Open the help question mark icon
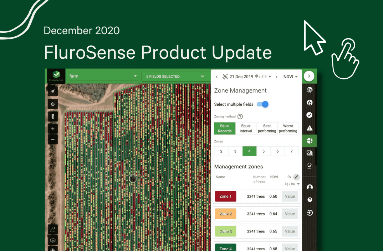383x251 pixels. 310,200
